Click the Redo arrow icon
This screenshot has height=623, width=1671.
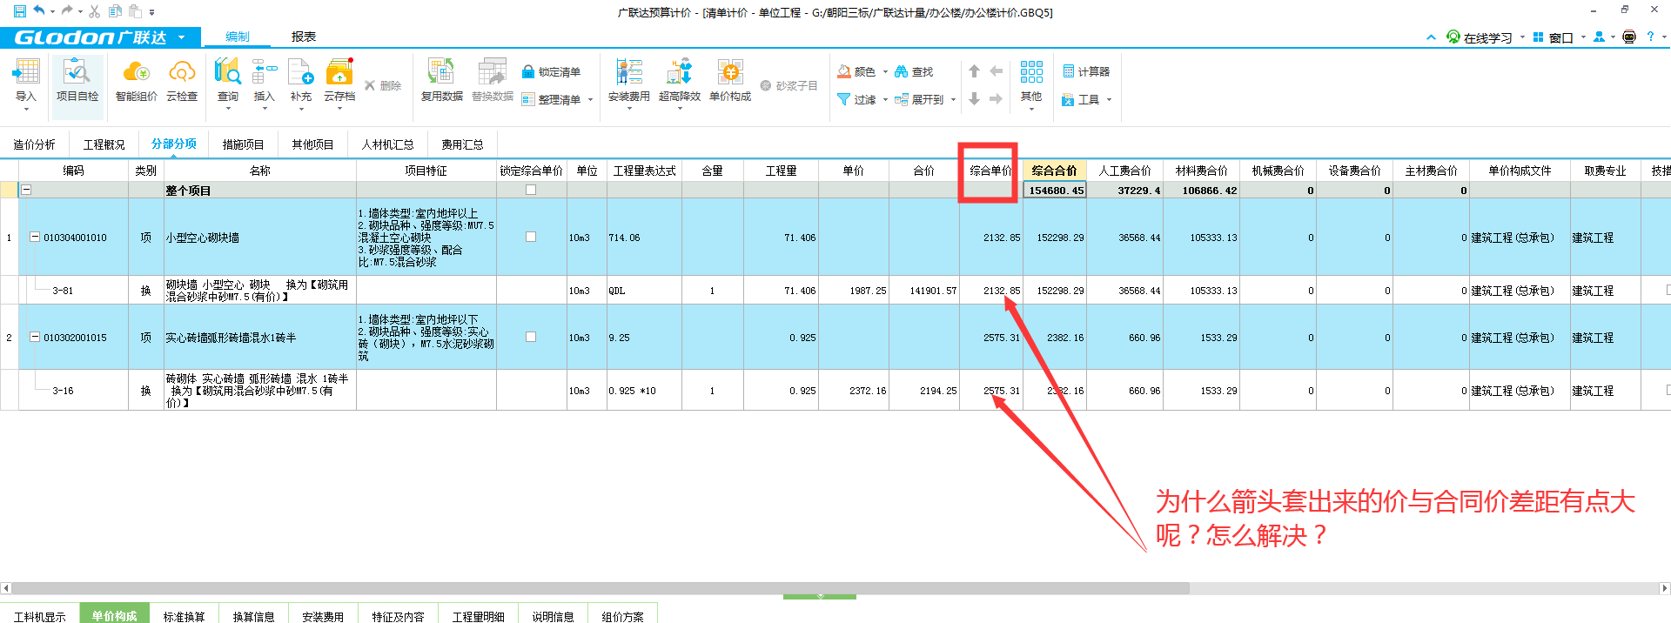point(67,11)
